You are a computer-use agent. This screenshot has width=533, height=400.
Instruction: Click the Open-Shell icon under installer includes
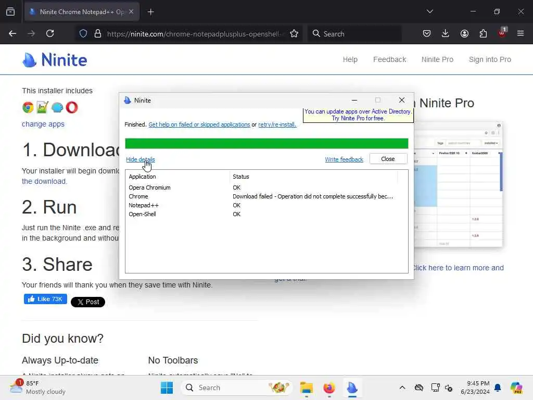coord(57,107)
